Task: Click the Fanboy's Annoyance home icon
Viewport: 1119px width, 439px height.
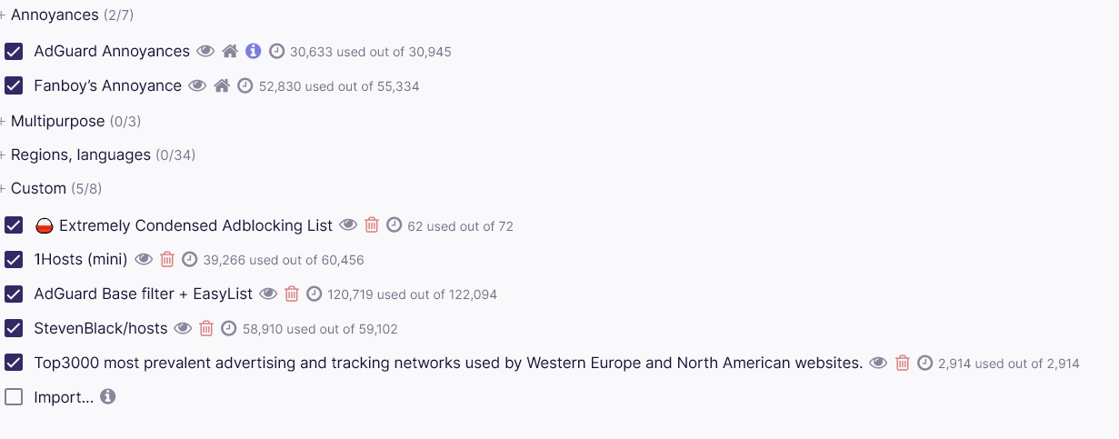Action: pyautogui.click(x=222, y=86)
